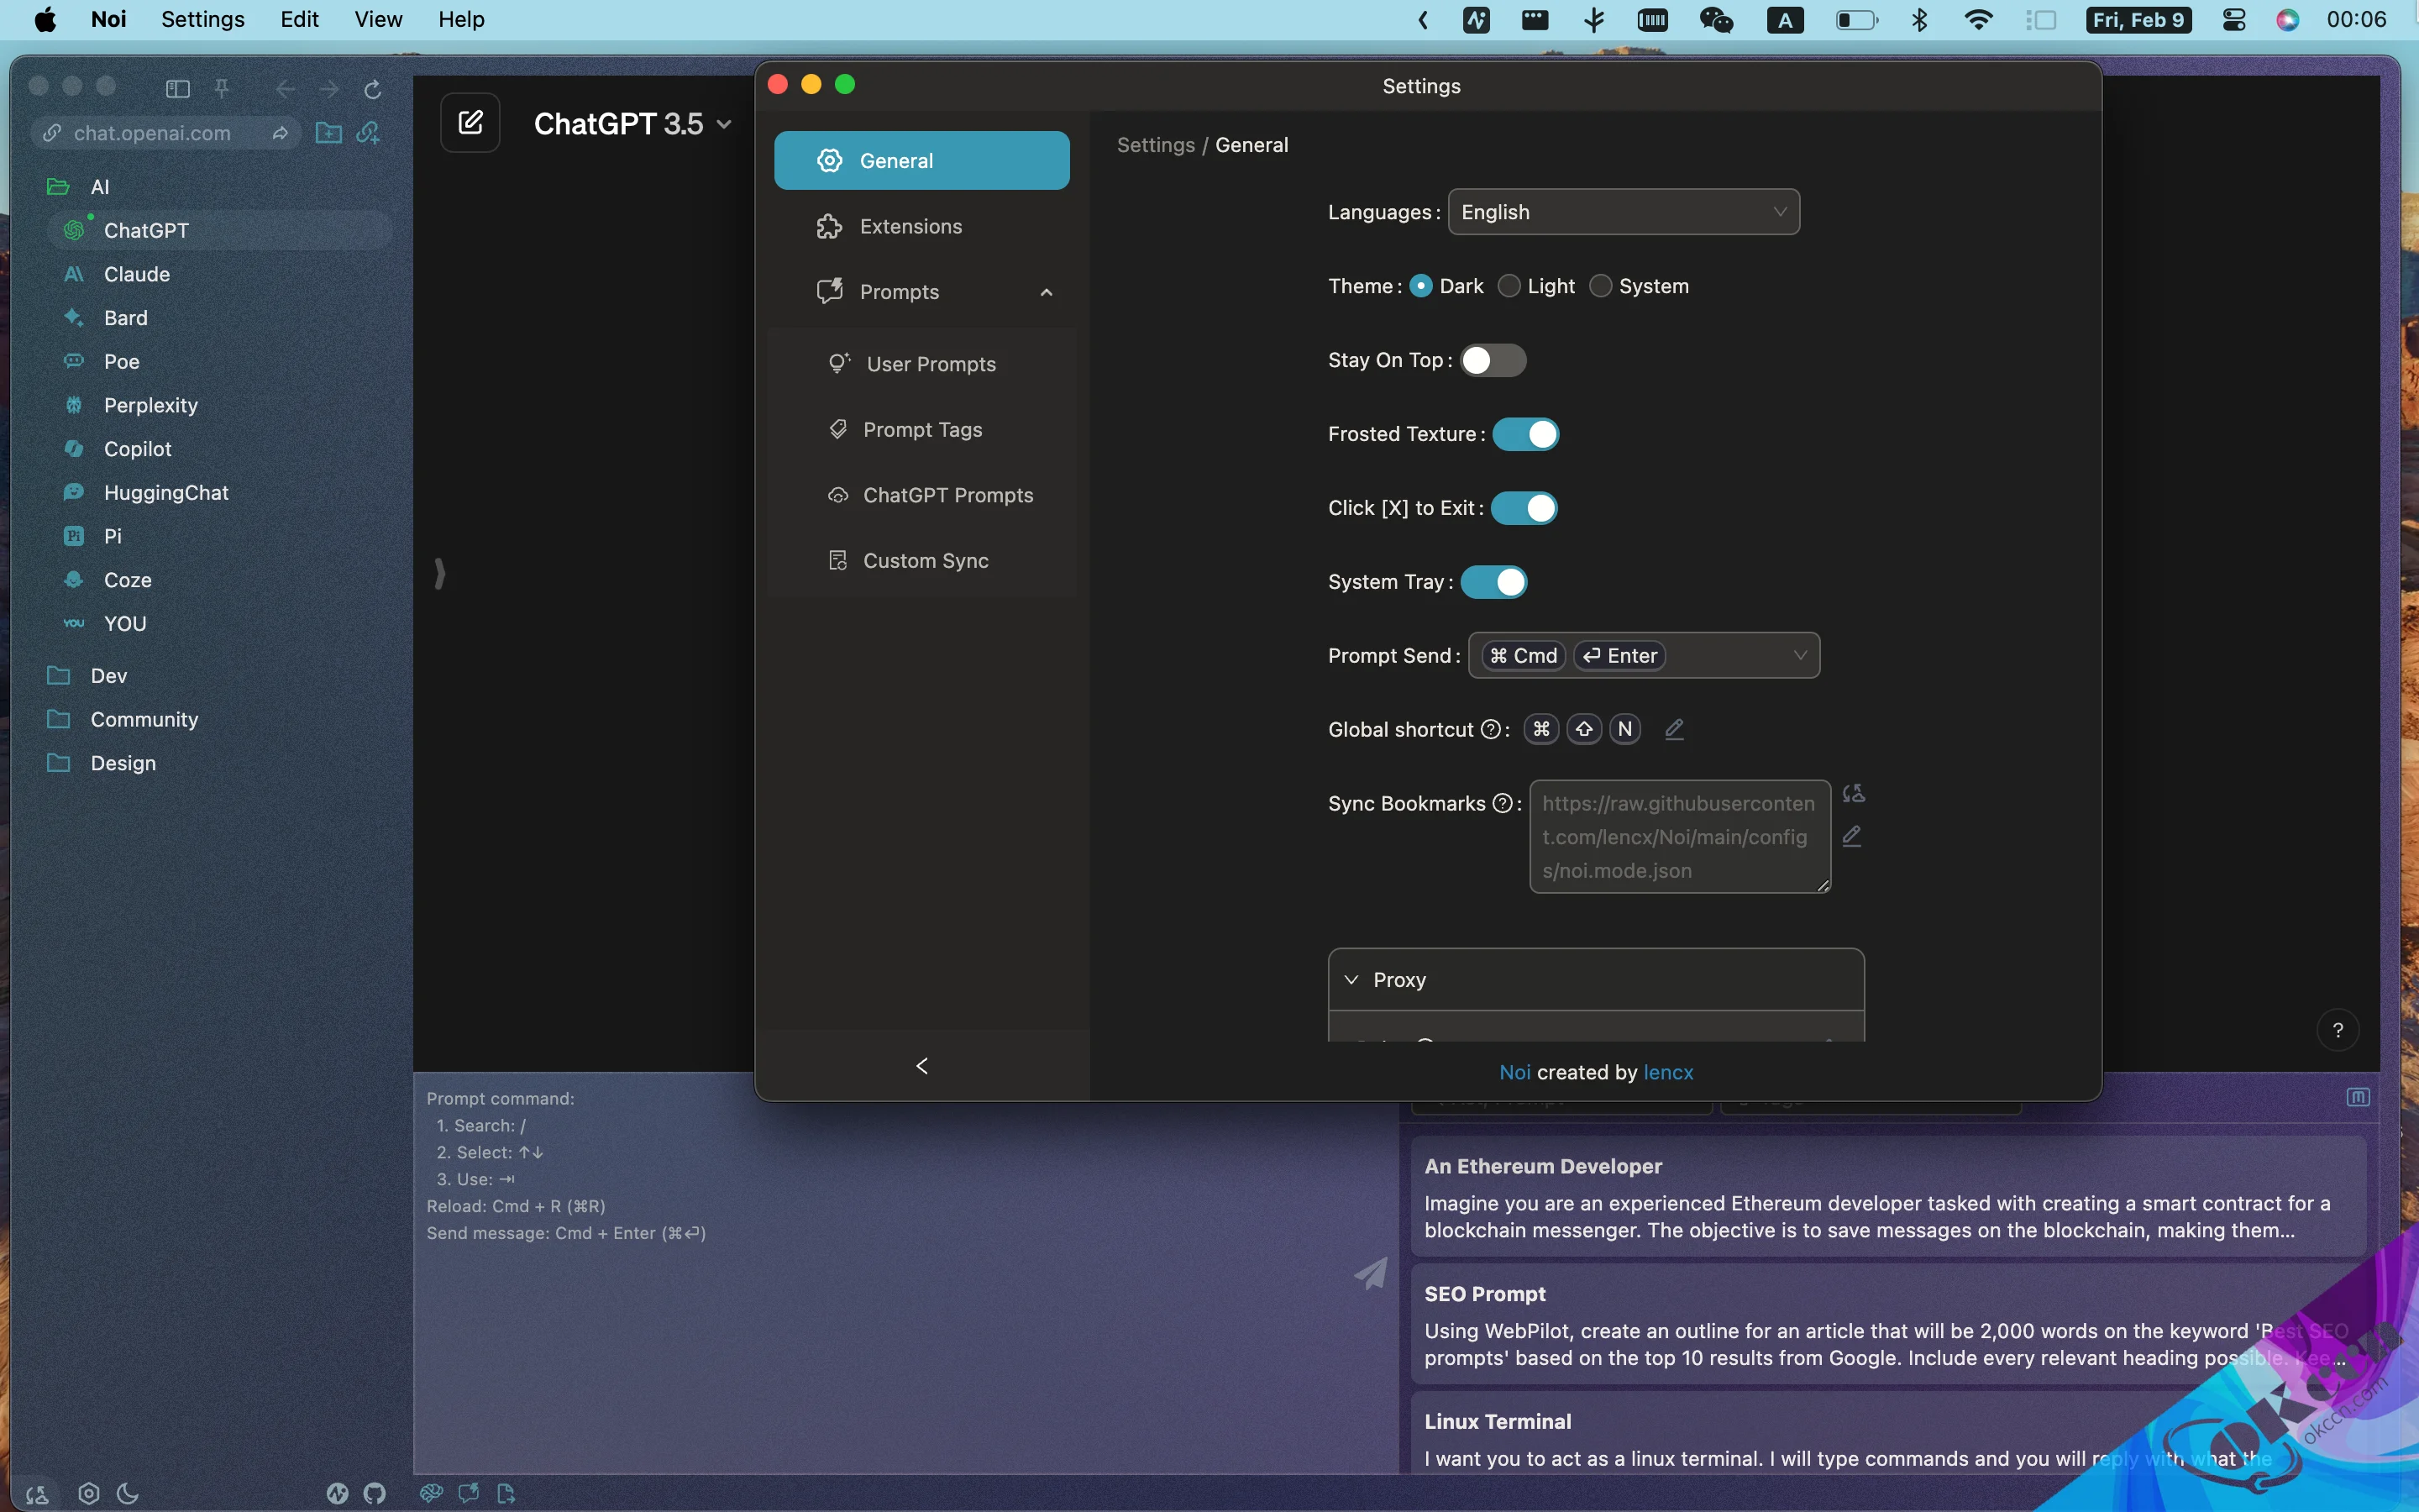Select the System theme radio button

tap(1600, 286)
